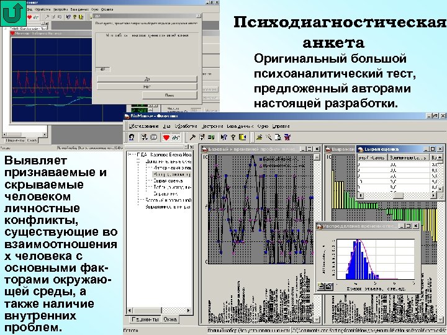Image resolution: width=447 pixels, height=335 pixels.
Task: Maximize the response time histogram window
Action: click(x=409, y=226)
